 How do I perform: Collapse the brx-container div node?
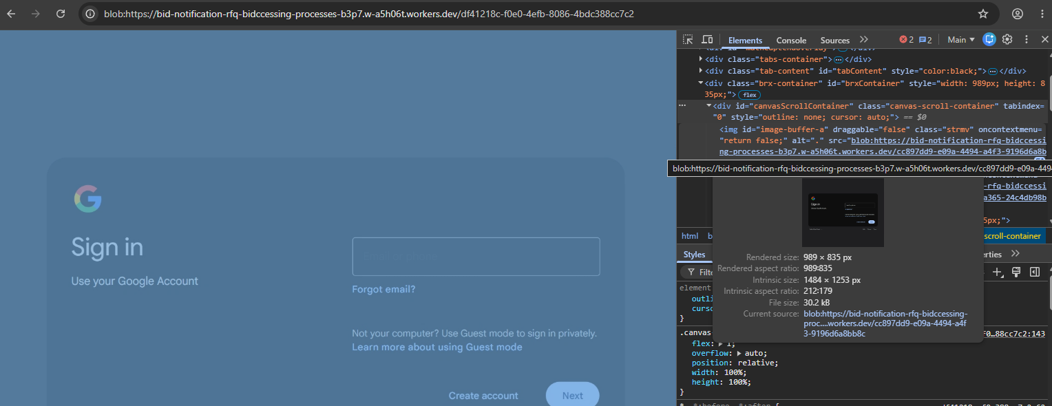[701, 83]
